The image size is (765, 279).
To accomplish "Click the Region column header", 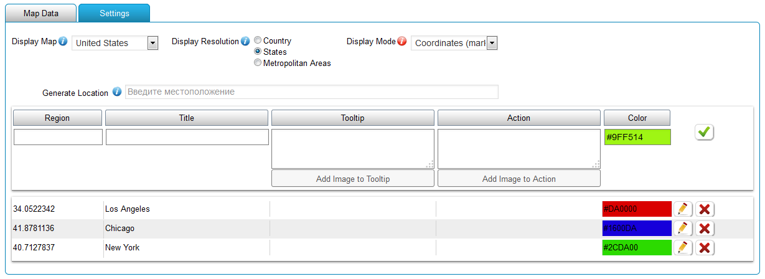I will pyautogui.click(x=57, y=118).
